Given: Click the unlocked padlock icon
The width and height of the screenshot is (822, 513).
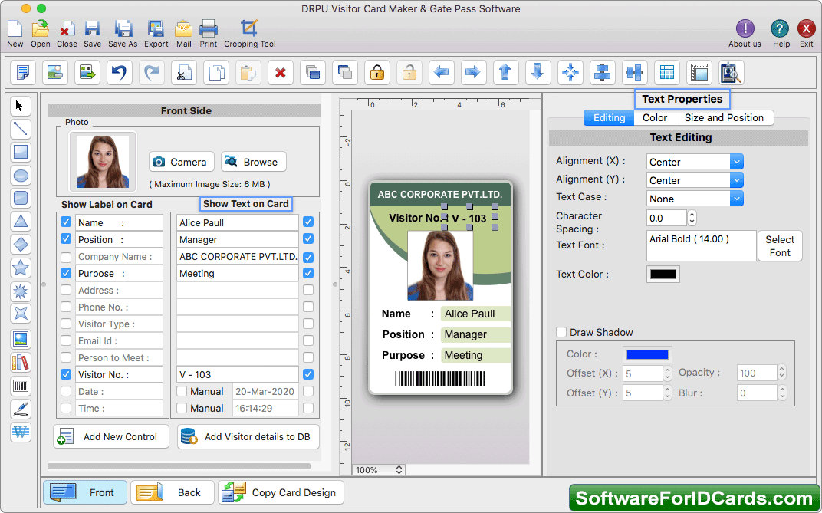Looking at the screenshot, I should 409,72.
